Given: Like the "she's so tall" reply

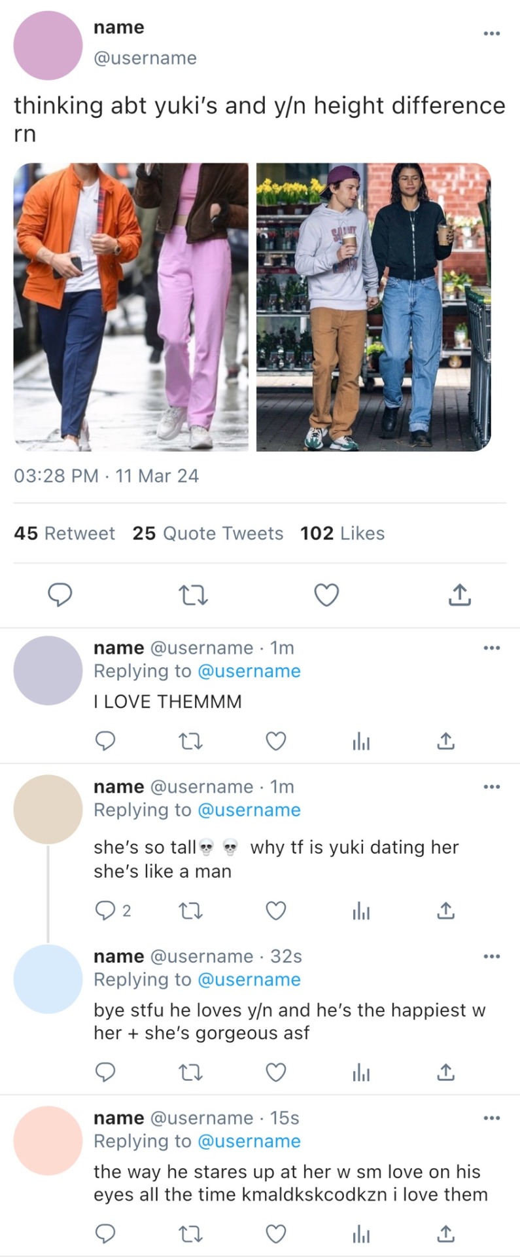Looking at the screenshot, I should (x=276, y=911).
